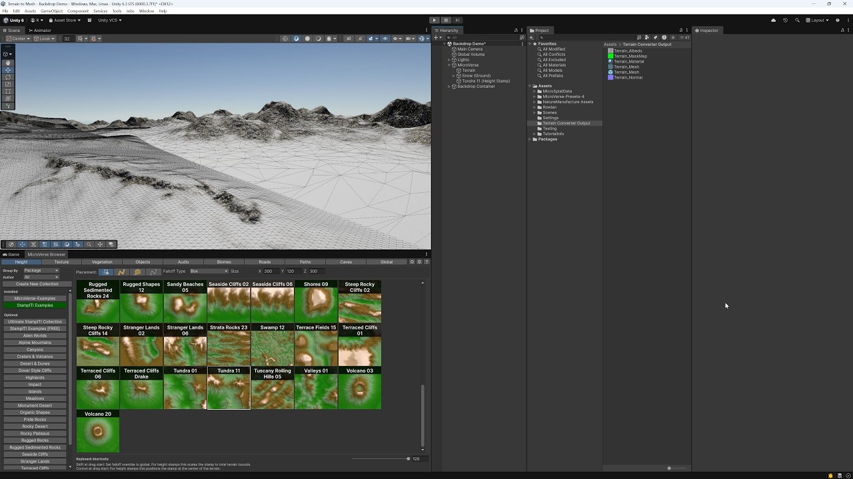Open the GameObject menu
853x479 pixels.
(x=51, y=11)
